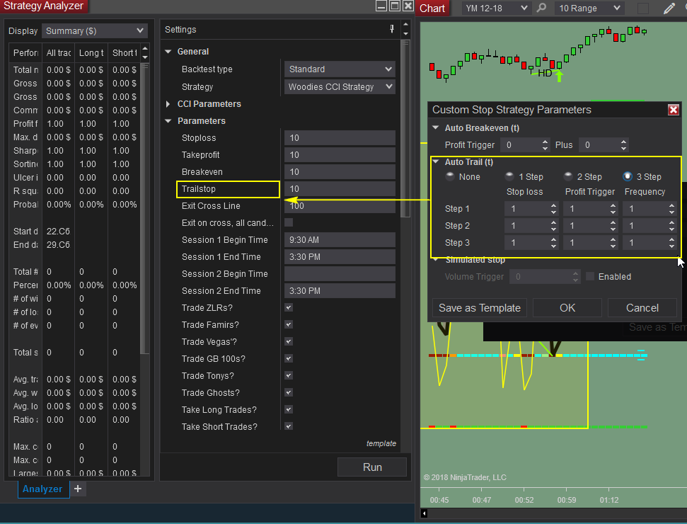Select the None auto trail option

point(449,177)
